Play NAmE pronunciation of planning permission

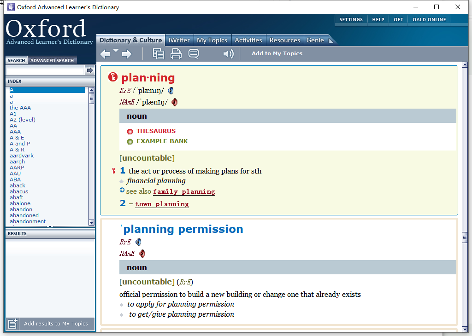coord(142,253)
